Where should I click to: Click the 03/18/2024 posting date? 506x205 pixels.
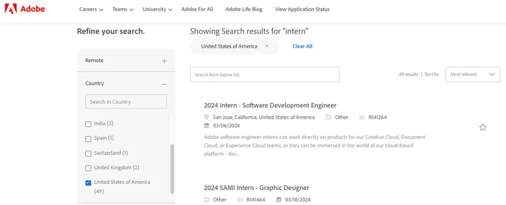298,199
